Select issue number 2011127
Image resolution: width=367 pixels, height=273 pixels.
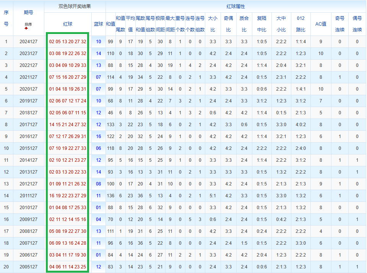click(x=29, y=195)
